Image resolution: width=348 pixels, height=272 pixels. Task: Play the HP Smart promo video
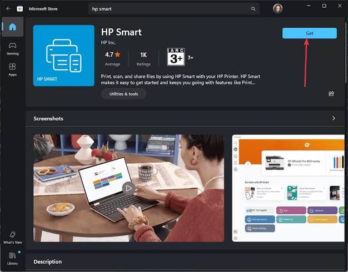(128, 188)
